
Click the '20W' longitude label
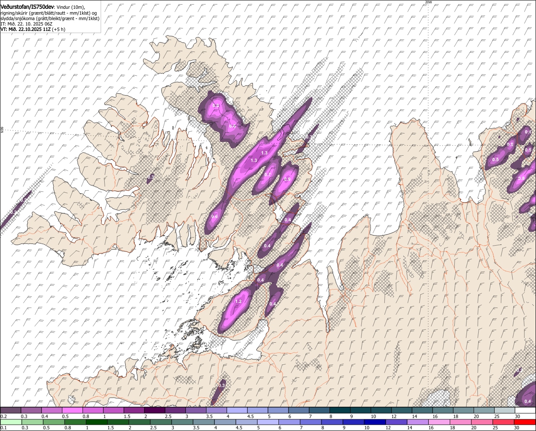pyautogui.click(x=428, y=2)
